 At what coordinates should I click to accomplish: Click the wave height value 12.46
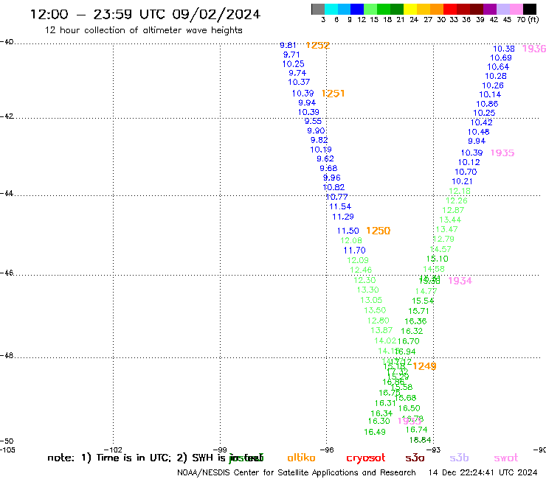[361, 270]
